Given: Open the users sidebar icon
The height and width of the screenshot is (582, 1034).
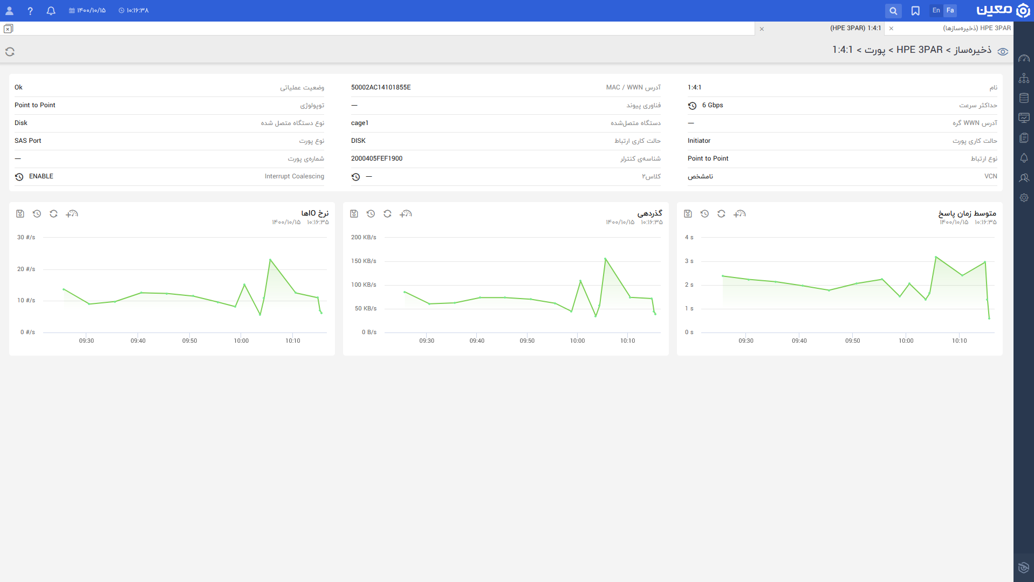Looking at the screenshot, I should 1024,178.
